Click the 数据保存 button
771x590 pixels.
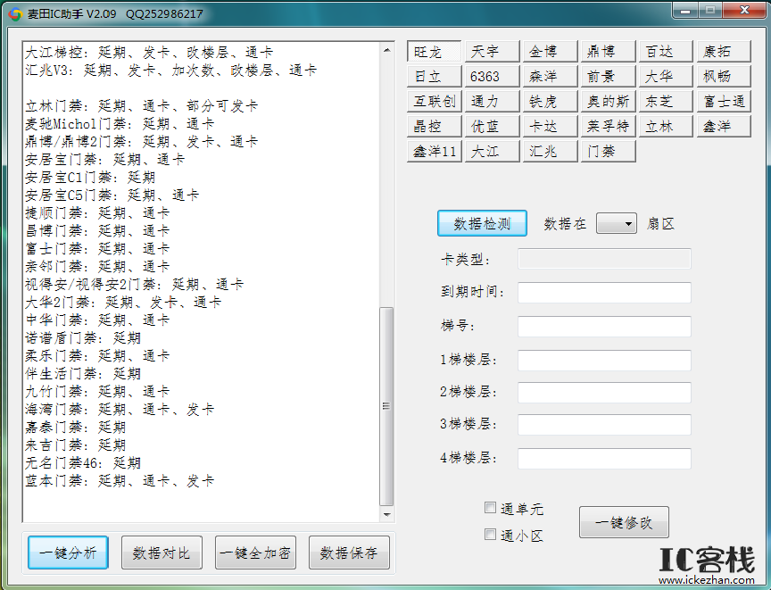(349, 553)
